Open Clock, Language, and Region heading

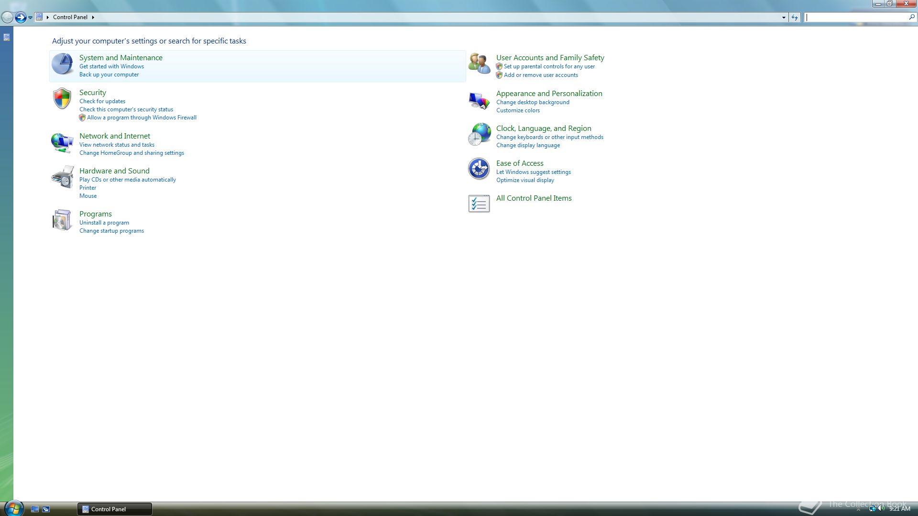coord(544,129)
